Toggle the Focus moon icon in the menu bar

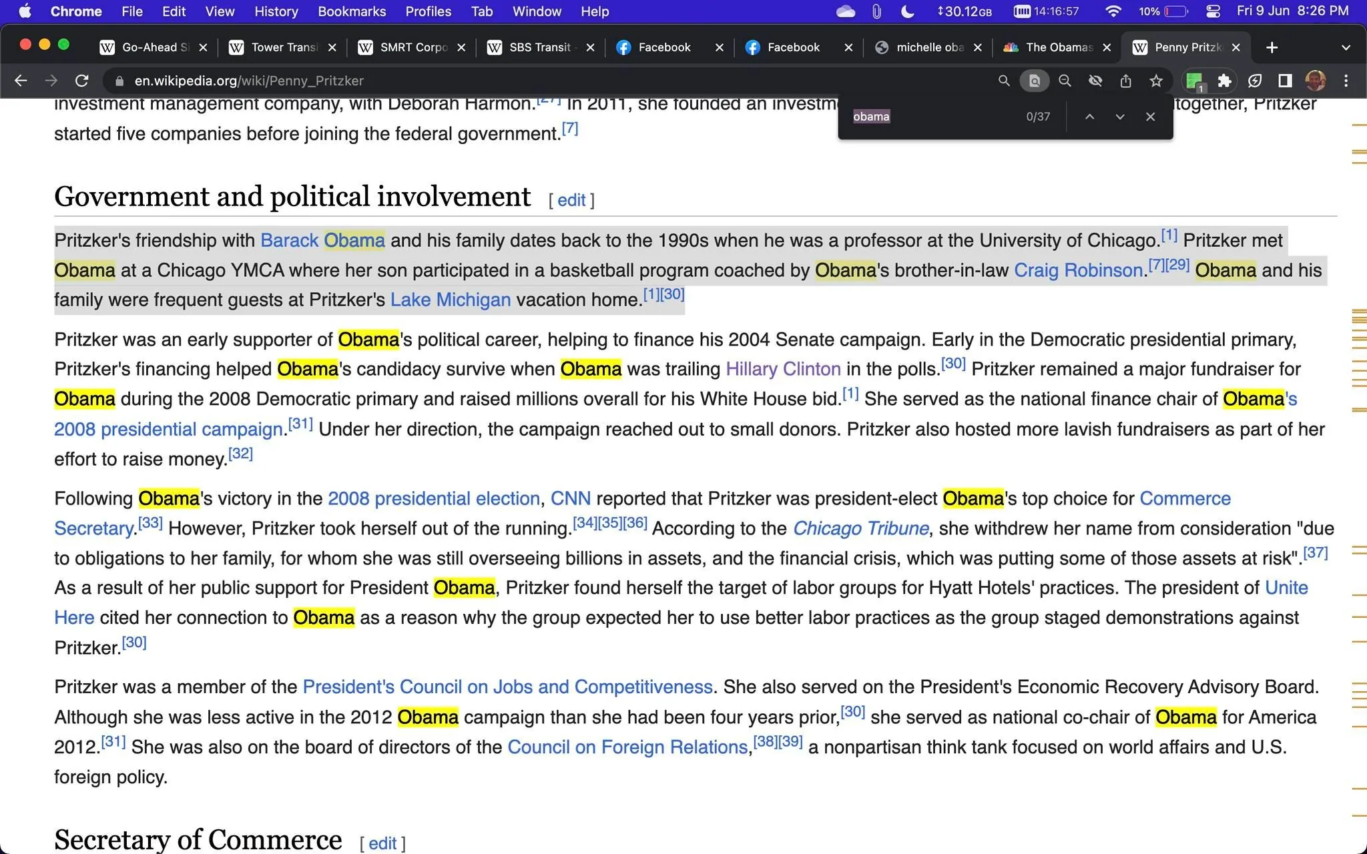[x=908, y=11]
